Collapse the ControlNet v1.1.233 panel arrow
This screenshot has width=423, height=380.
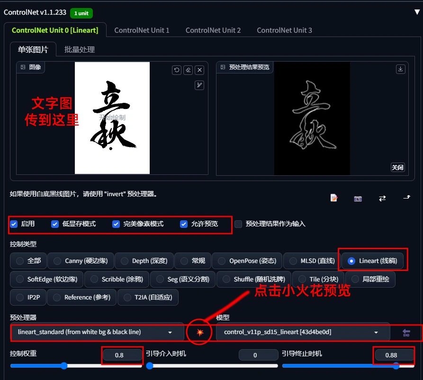click(x=417, y=12)
